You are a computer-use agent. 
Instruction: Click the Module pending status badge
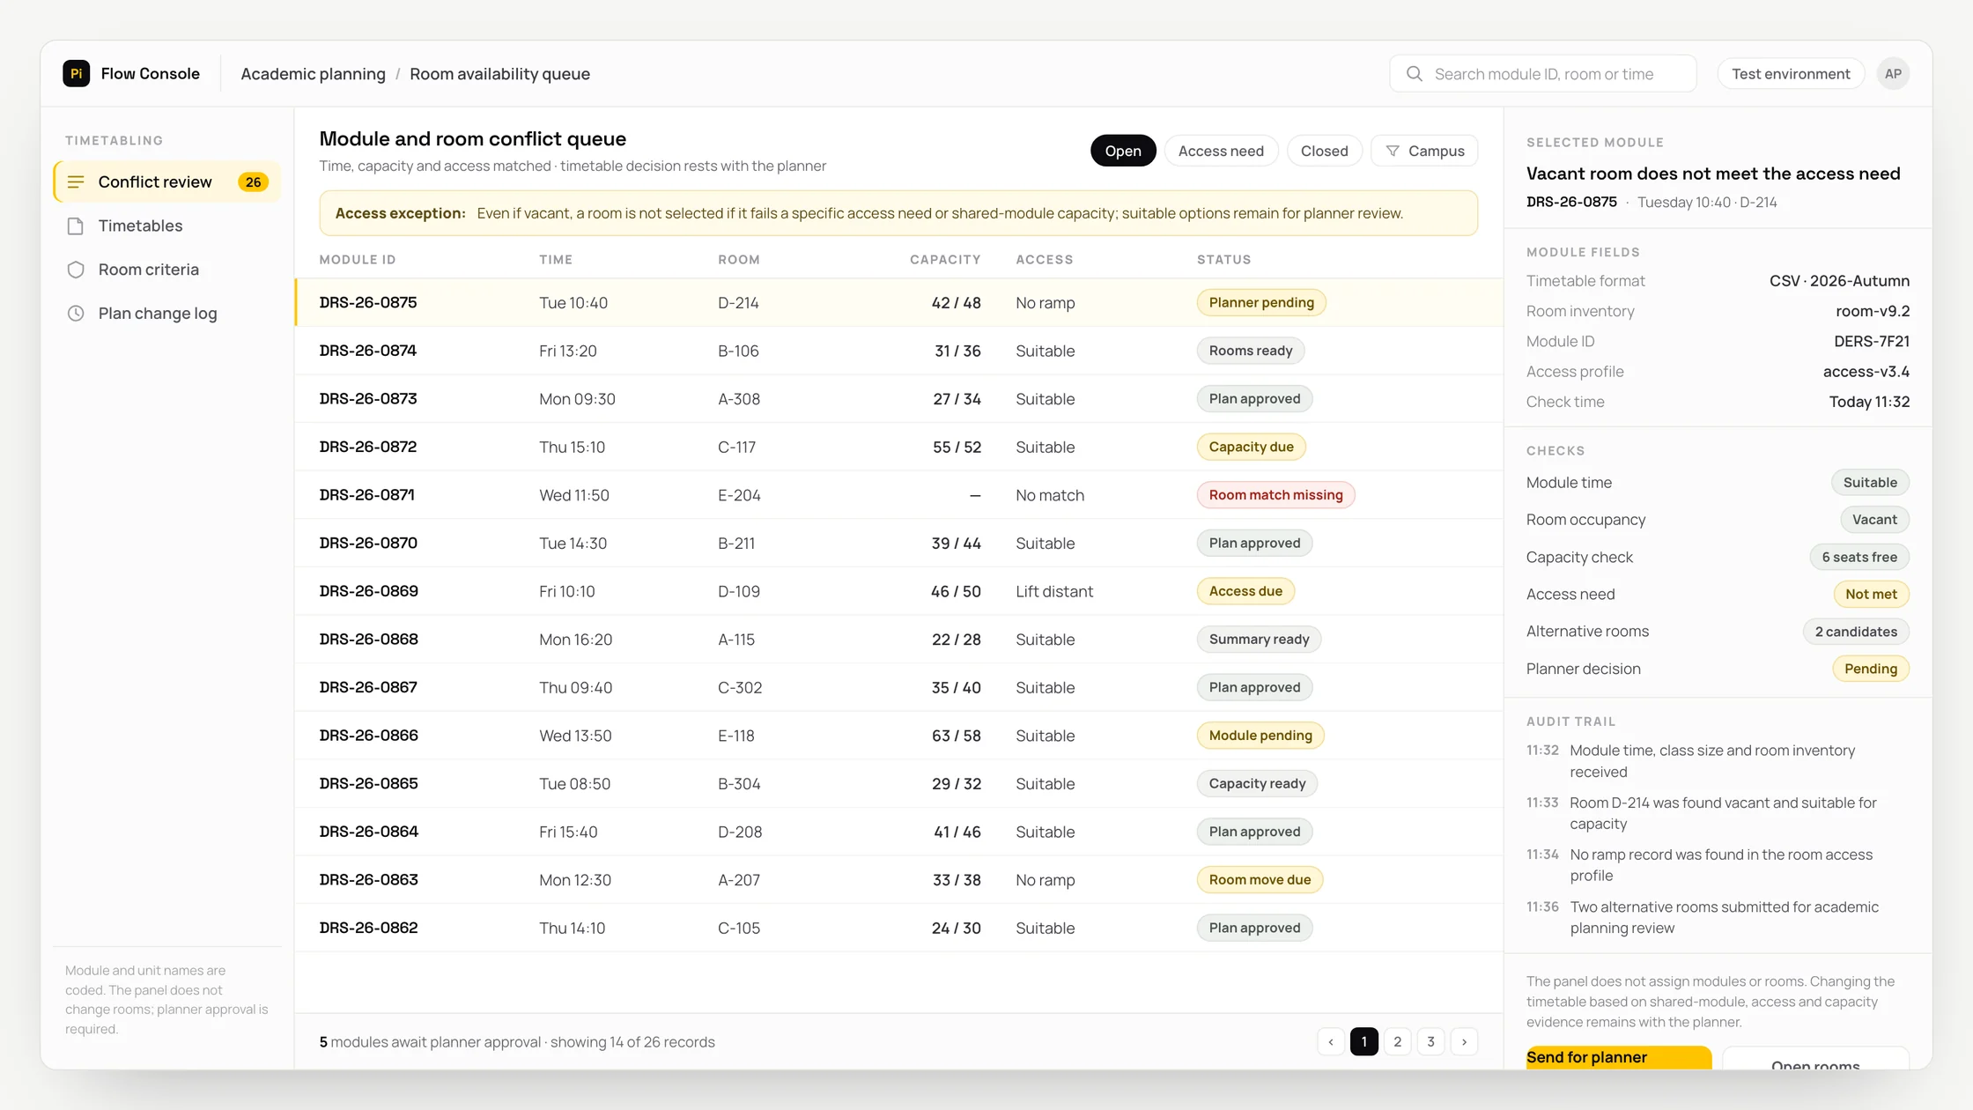coord(1260,736)
